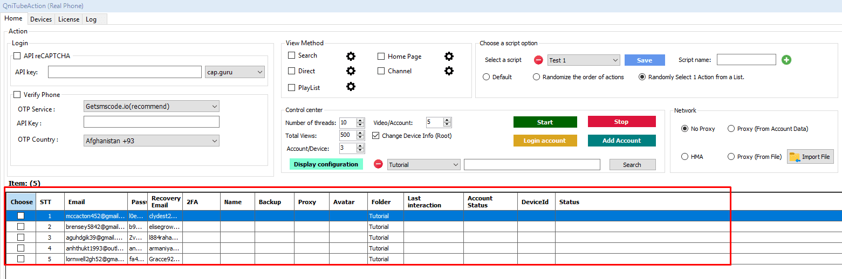Open settings gear for Channel view method
The width and height of the screenshot is (842, 279).
pos(449,71)
